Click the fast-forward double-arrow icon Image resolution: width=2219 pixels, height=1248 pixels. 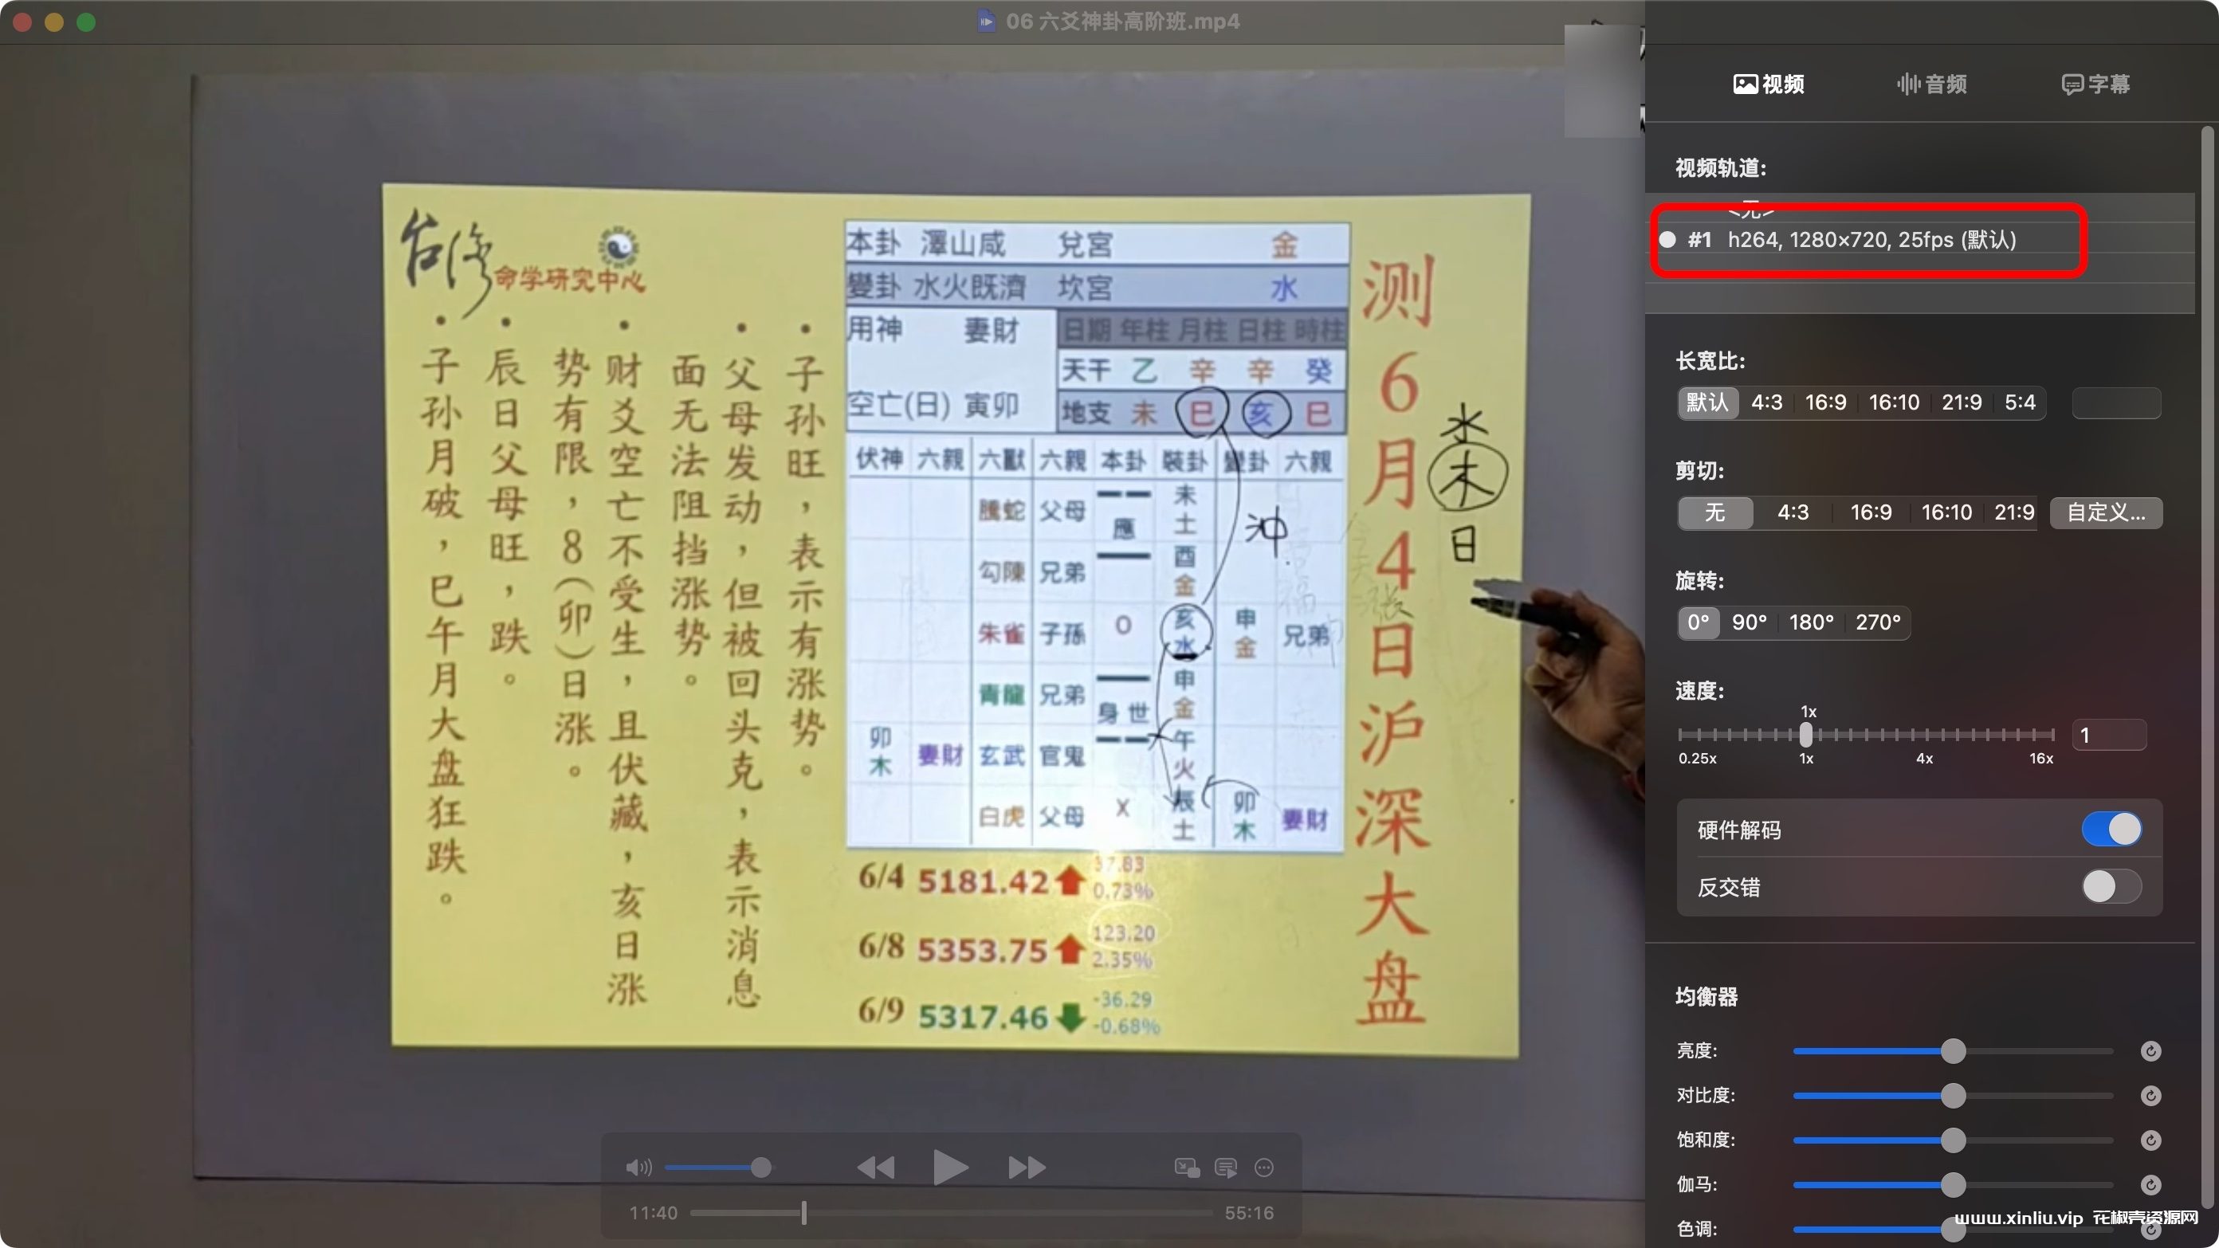pos(1026,1168)
